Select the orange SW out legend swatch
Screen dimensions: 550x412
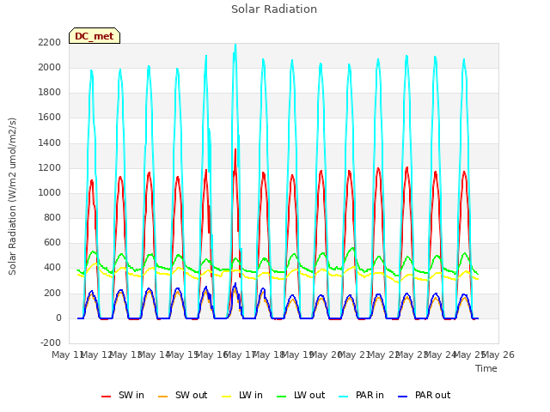point(162,397)
